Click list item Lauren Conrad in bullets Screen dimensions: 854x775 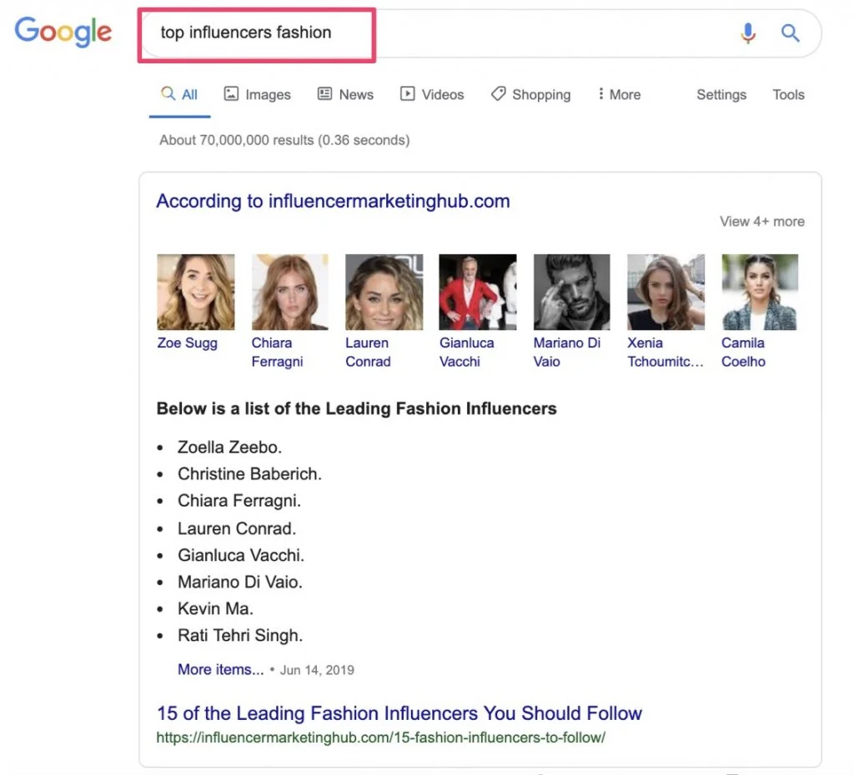[x=237, y=528]
